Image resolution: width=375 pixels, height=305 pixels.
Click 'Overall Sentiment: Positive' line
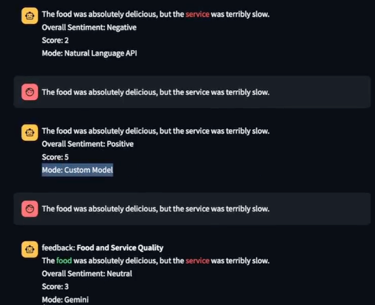(87, 144)
